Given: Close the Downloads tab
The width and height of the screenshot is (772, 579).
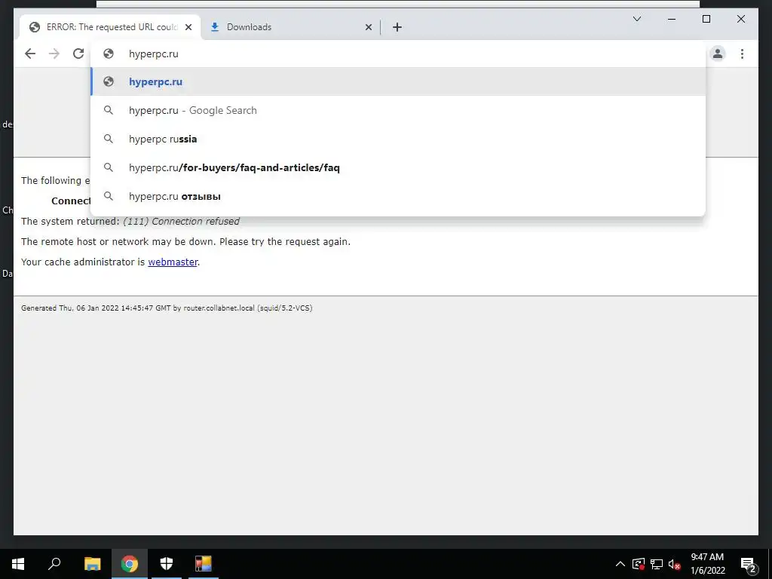Looking at the screenshot, I should point(368,27).
